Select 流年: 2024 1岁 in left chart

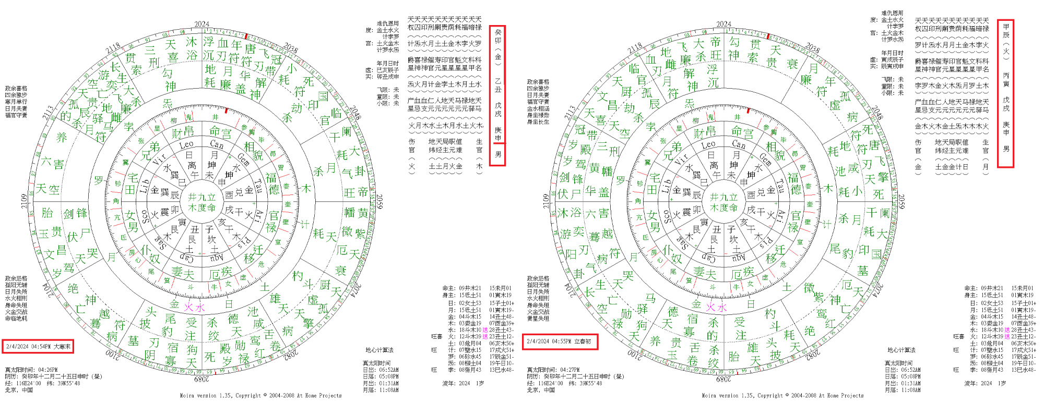(464, 383)
